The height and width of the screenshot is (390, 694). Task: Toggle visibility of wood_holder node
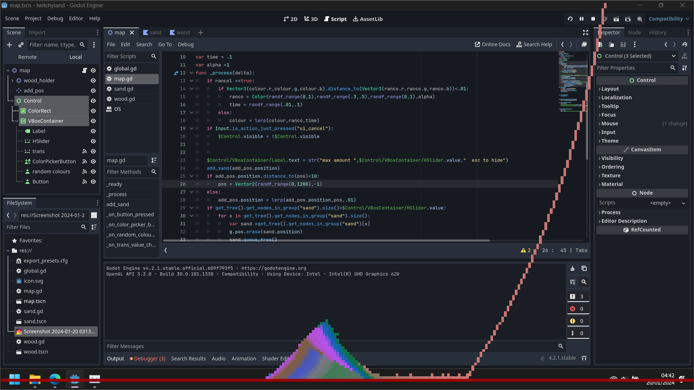click(93, 81)
